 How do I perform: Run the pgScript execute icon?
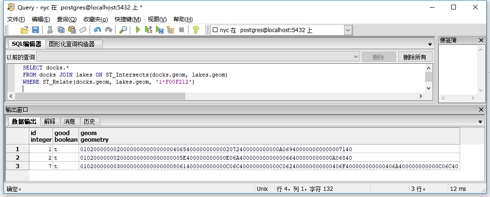[x=148, y=30]
